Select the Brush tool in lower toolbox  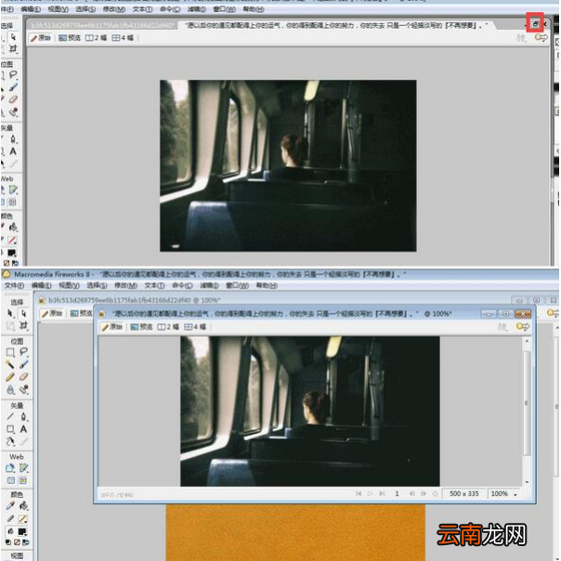point(23,365)
